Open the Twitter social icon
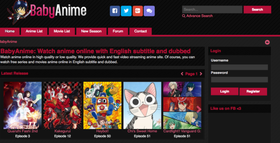 tap(126, 11)
